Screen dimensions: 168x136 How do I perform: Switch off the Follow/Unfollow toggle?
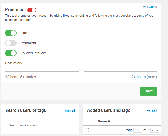(x=11, y=53)
